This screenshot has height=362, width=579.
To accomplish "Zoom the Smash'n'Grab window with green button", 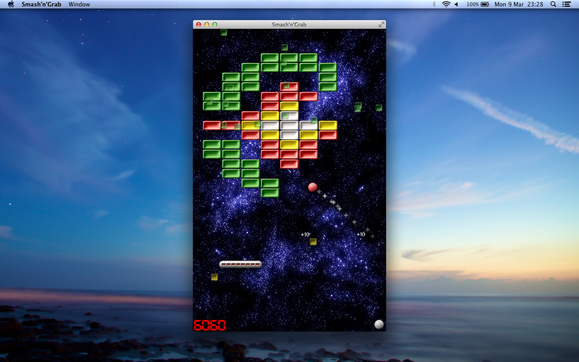I will pos(215,25).
